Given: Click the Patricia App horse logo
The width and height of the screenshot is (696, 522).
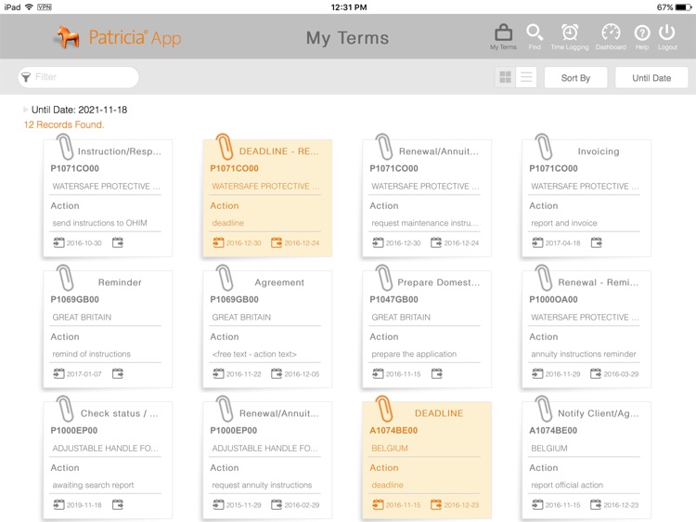Looking at the screenshot, I should click(x=68, y=38).
